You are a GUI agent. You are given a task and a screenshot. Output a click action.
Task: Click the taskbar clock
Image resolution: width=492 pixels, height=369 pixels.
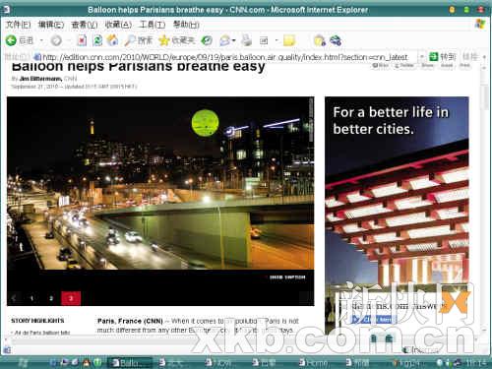click(476, 362)
